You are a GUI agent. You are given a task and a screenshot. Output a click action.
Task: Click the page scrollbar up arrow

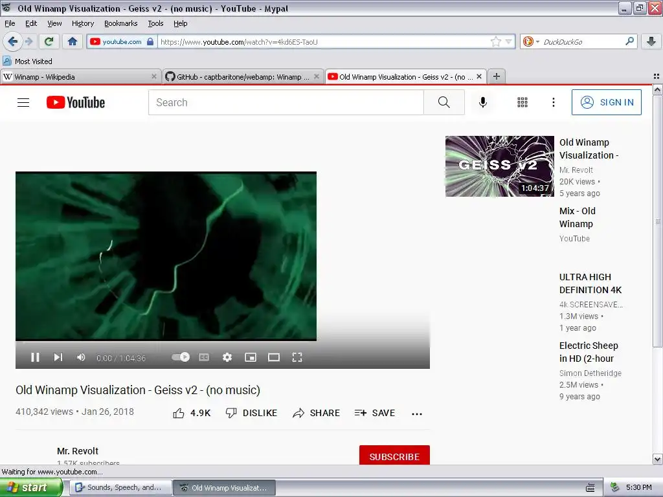657,90
